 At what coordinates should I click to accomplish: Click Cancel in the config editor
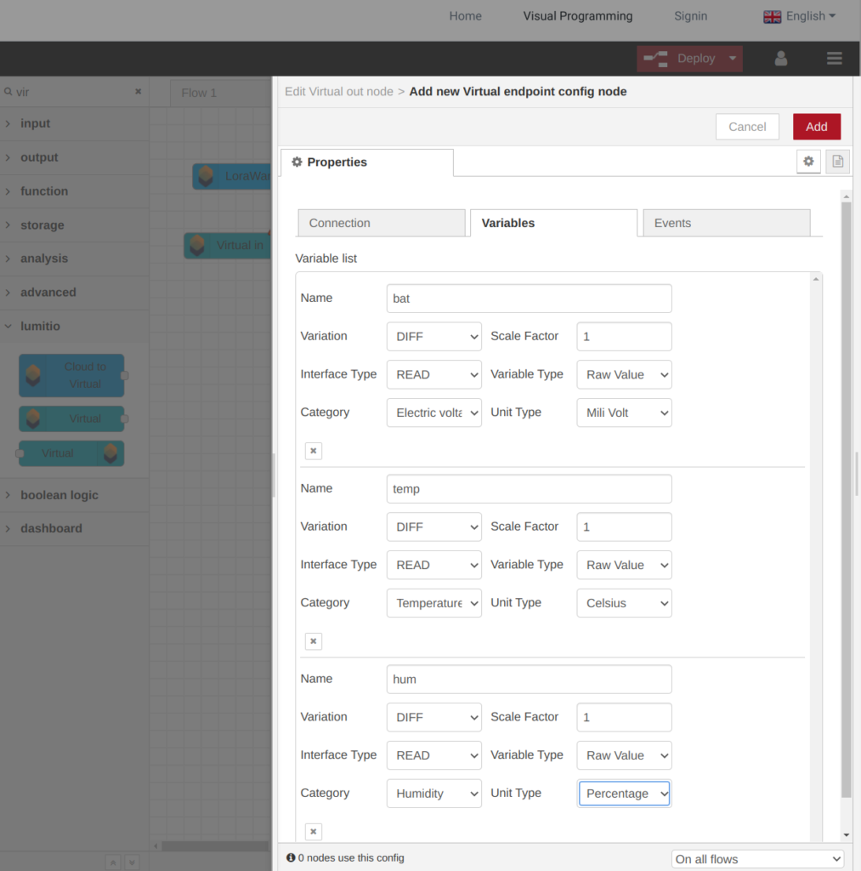click(747, 127)
